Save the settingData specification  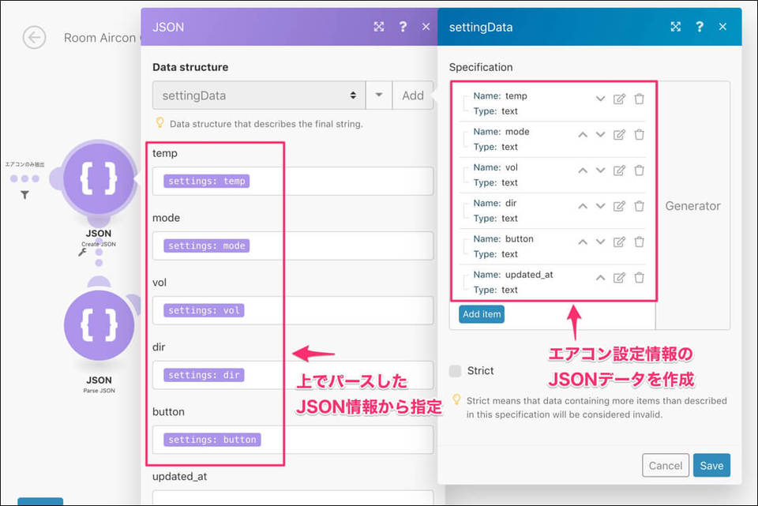(711, 466)
